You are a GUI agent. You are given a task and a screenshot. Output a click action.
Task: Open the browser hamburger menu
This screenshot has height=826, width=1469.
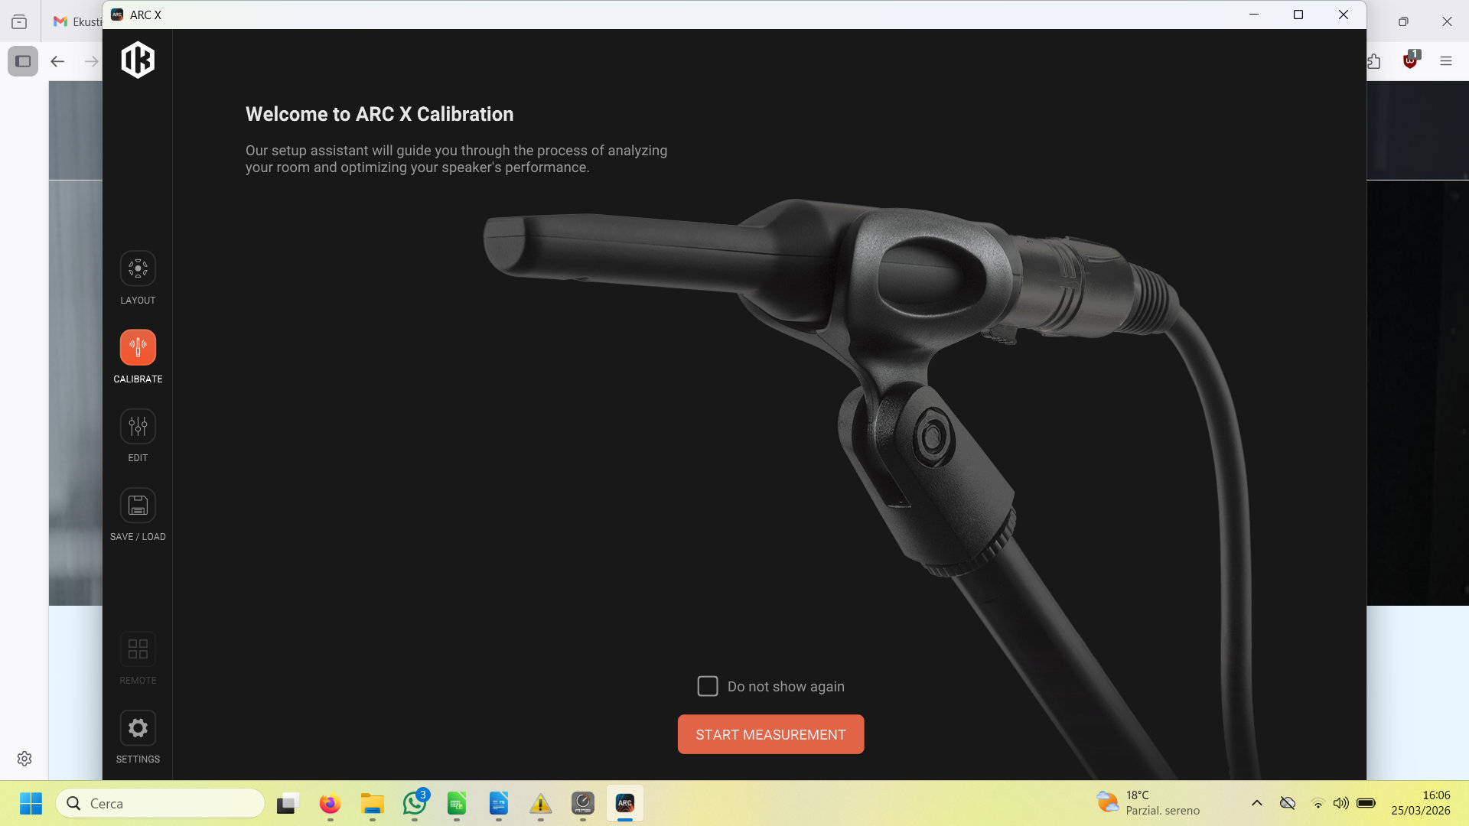coord(1445,61)
